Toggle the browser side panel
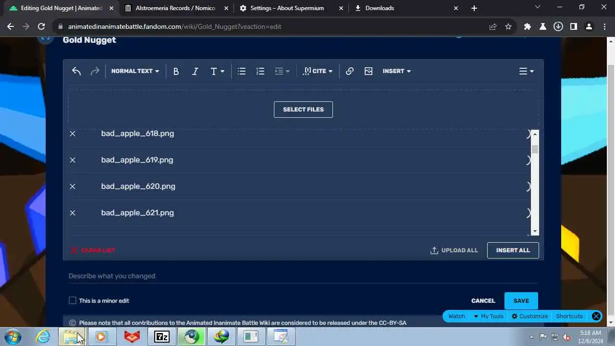The image size is (615, 346). 574,27
